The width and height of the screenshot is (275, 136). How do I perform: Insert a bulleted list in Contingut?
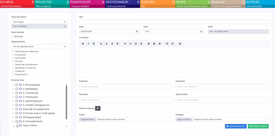(125, 44)
